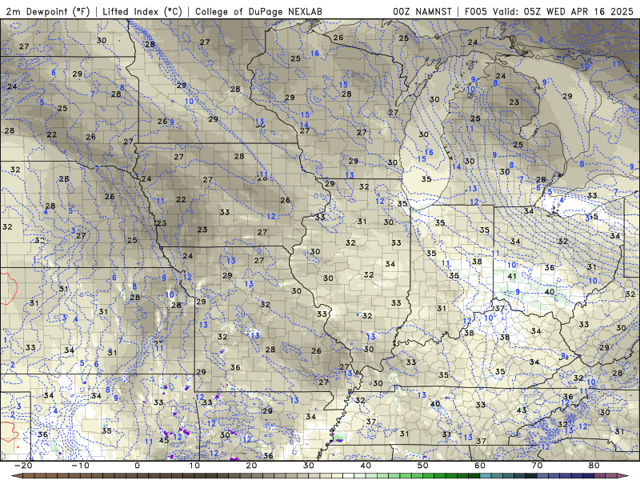Click the '41' dewpoint value on the map
This screenshot has width=640, height=480.
click(512, 276)
